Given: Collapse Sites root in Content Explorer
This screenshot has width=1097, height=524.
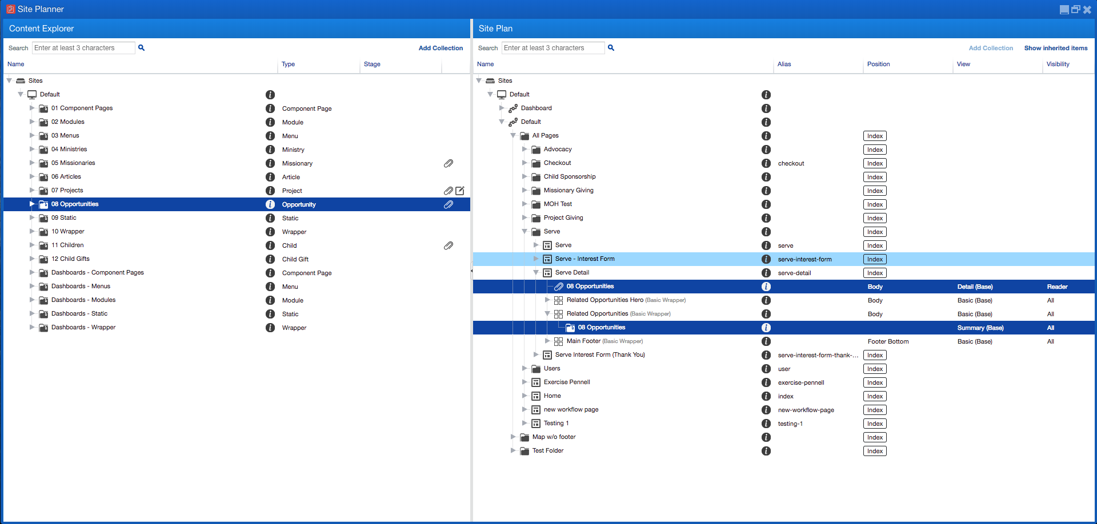Looking at the screenshot, I should click(9, 80).
